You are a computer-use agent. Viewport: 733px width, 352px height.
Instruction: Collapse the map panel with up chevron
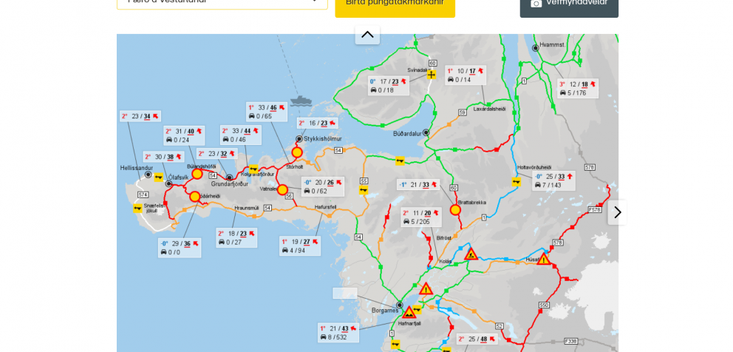pos(367,35)
